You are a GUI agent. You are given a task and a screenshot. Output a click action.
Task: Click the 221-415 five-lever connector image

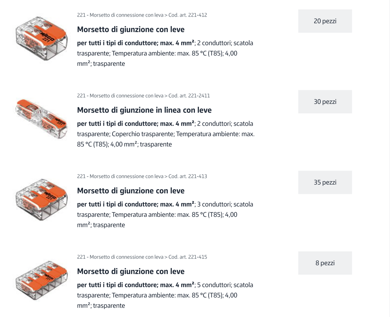[42, 280]
